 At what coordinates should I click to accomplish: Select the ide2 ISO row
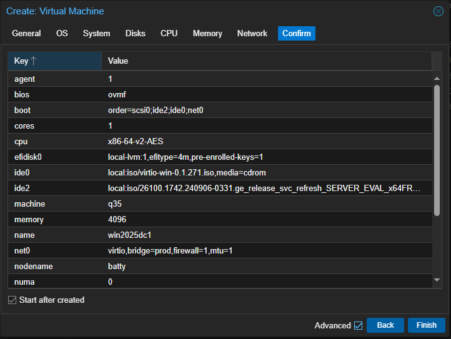click(x=219, y=189)
